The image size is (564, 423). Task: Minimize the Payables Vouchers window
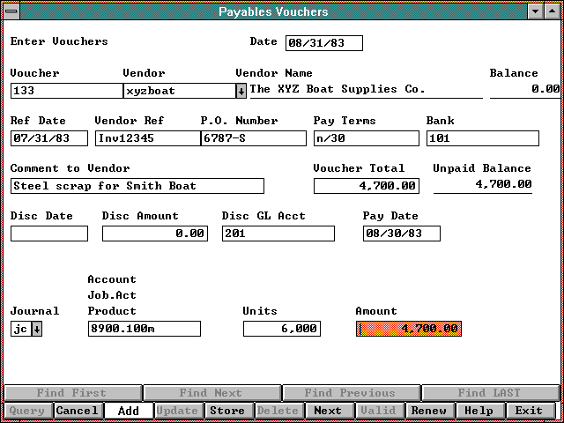(535, 11)
